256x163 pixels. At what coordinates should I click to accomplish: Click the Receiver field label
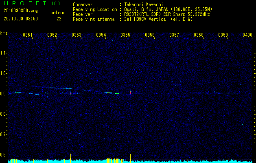coord(83,14)
